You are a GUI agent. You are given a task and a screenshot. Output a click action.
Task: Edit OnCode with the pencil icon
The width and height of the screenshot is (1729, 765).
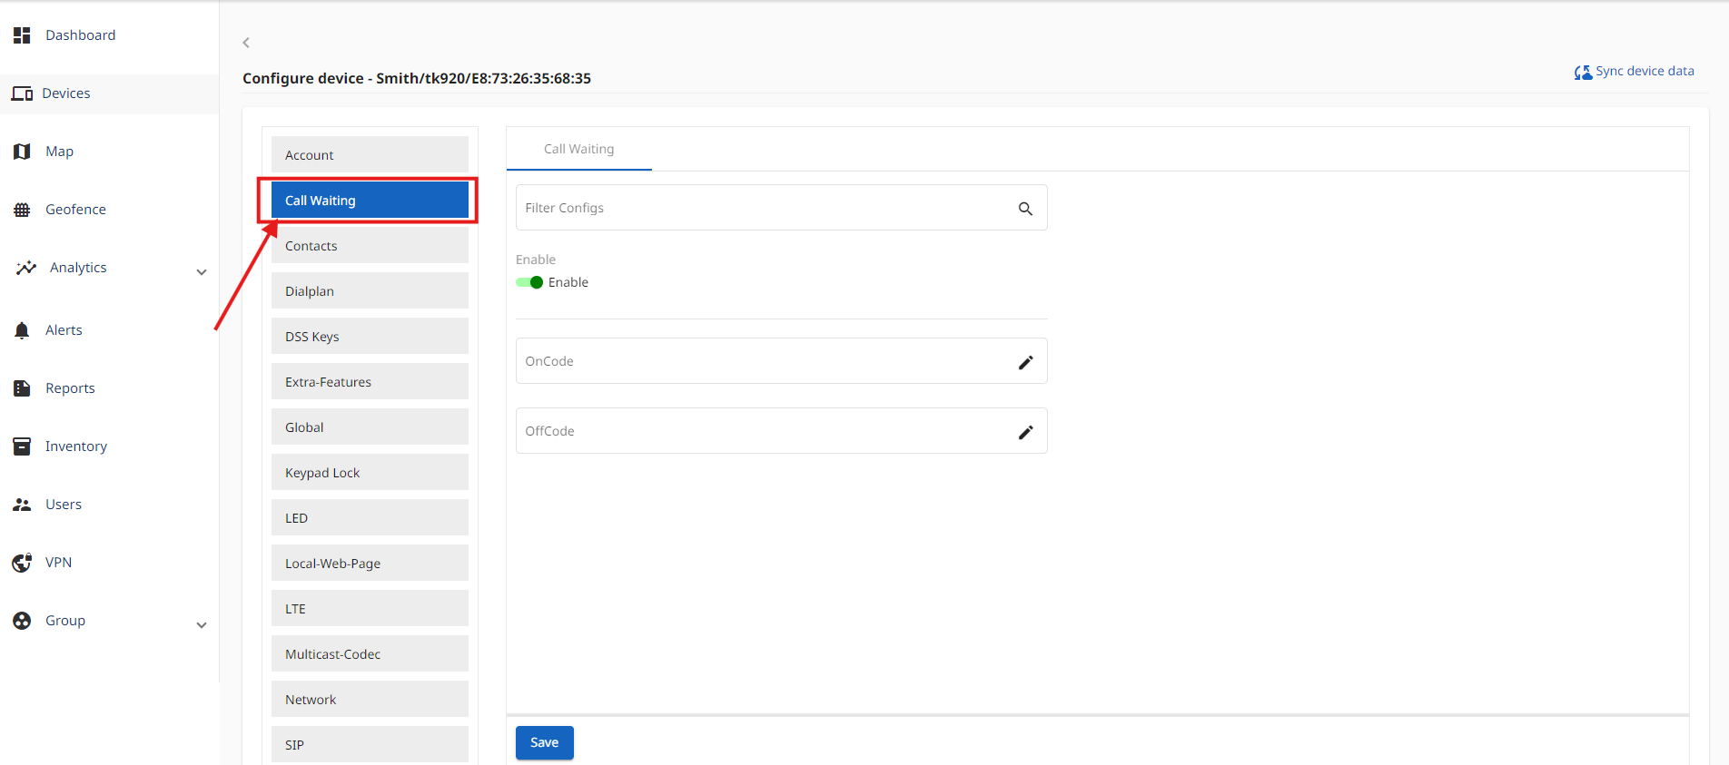1025,362
